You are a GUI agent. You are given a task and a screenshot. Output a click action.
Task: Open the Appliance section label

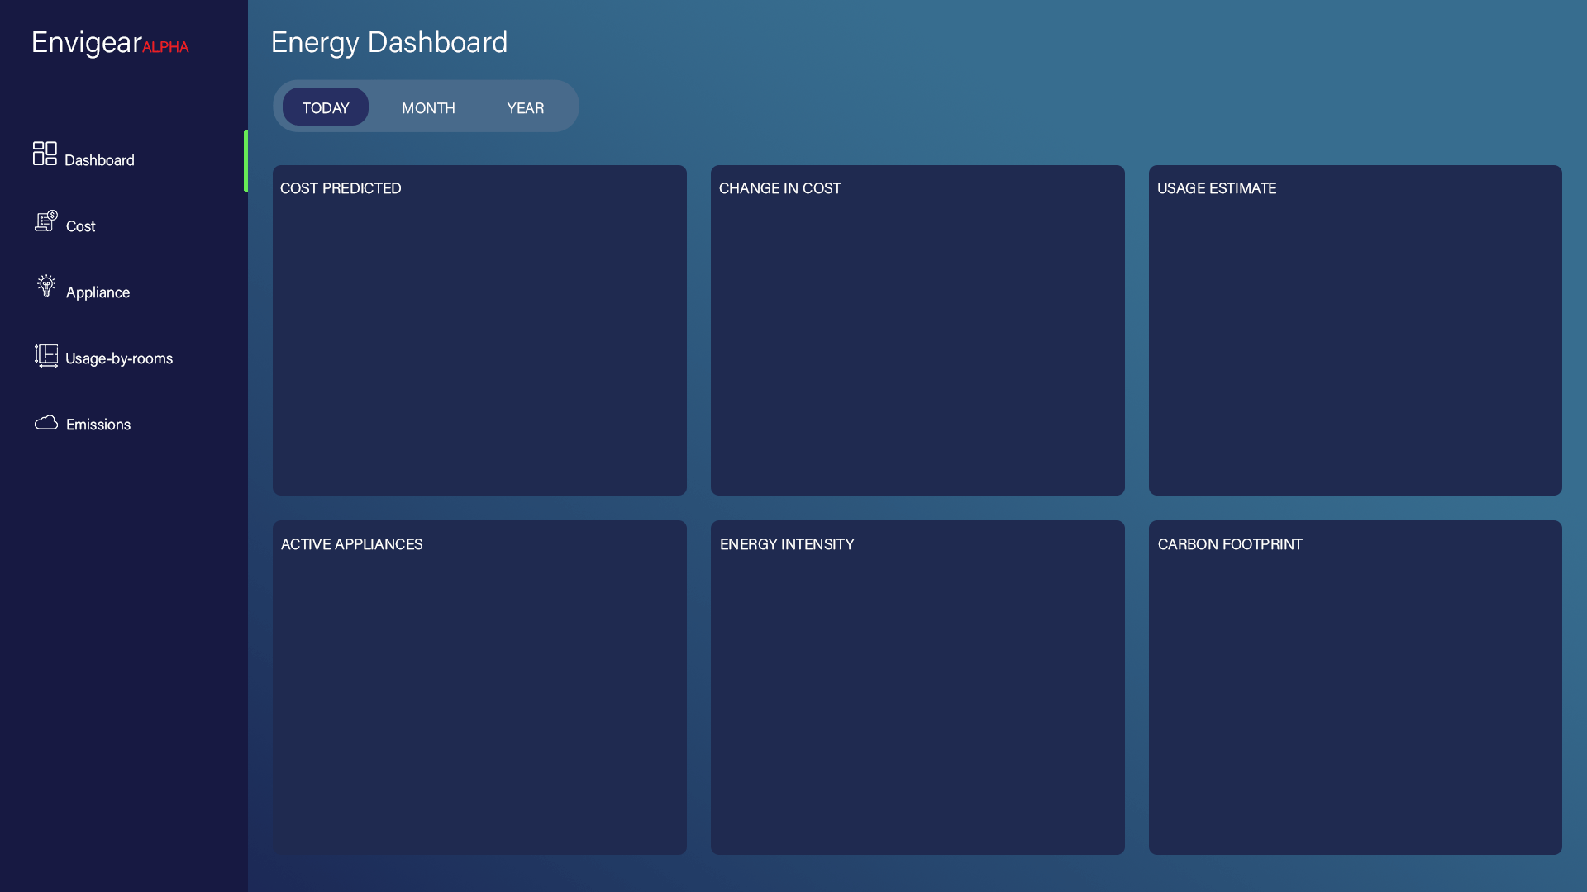[x=98, y=292]
